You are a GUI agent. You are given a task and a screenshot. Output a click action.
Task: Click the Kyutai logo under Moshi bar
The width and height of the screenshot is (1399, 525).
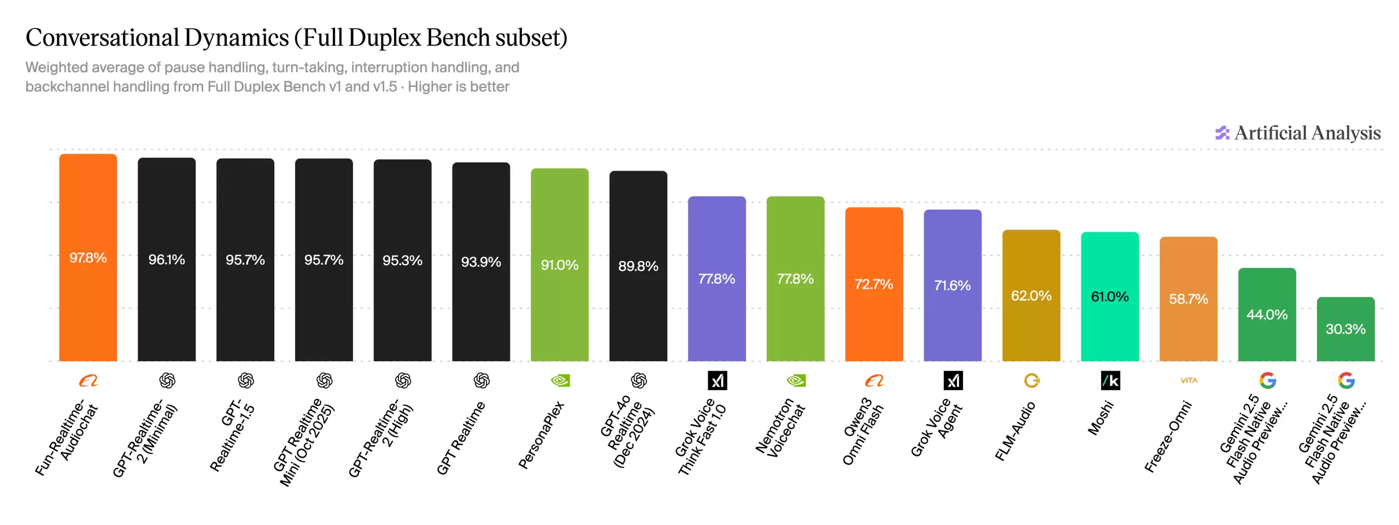pyautogui.click(x=1110, y=380)
